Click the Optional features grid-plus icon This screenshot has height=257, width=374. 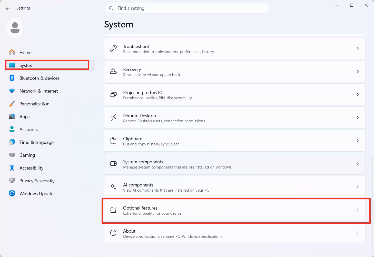pyautogui.click(x=113, y=210)
